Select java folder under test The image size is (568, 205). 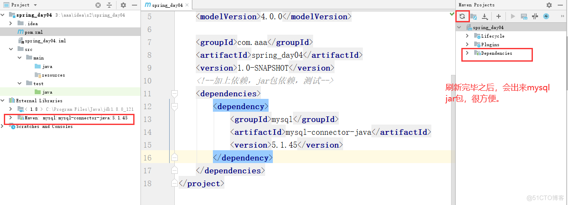pyautogui.click(x=47, y=92)
